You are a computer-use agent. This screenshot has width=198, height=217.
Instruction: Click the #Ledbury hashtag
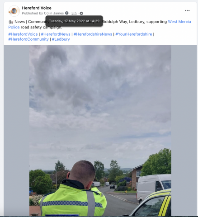(61, 39)
